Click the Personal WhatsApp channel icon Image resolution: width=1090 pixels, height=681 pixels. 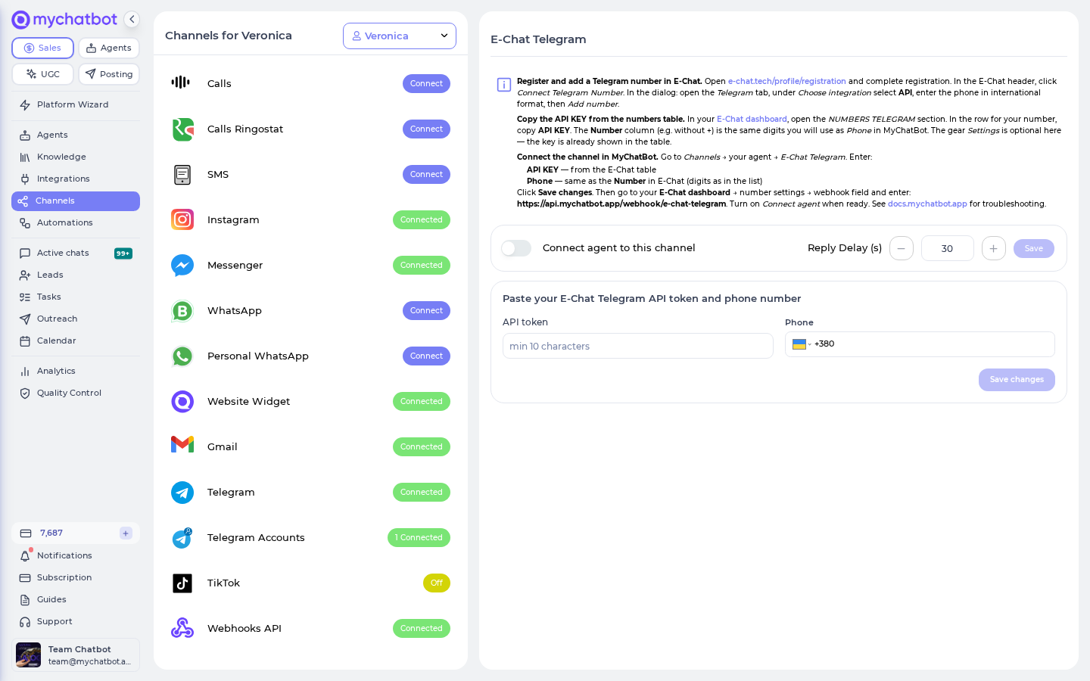[x=182, y=356]
